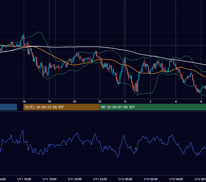
Task: Click the 18 hour label on chart axis
Action: point(49,102)
